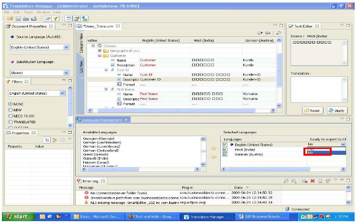Open the Window menu
This screenshot has height=224, width=357.
point(43,12)
